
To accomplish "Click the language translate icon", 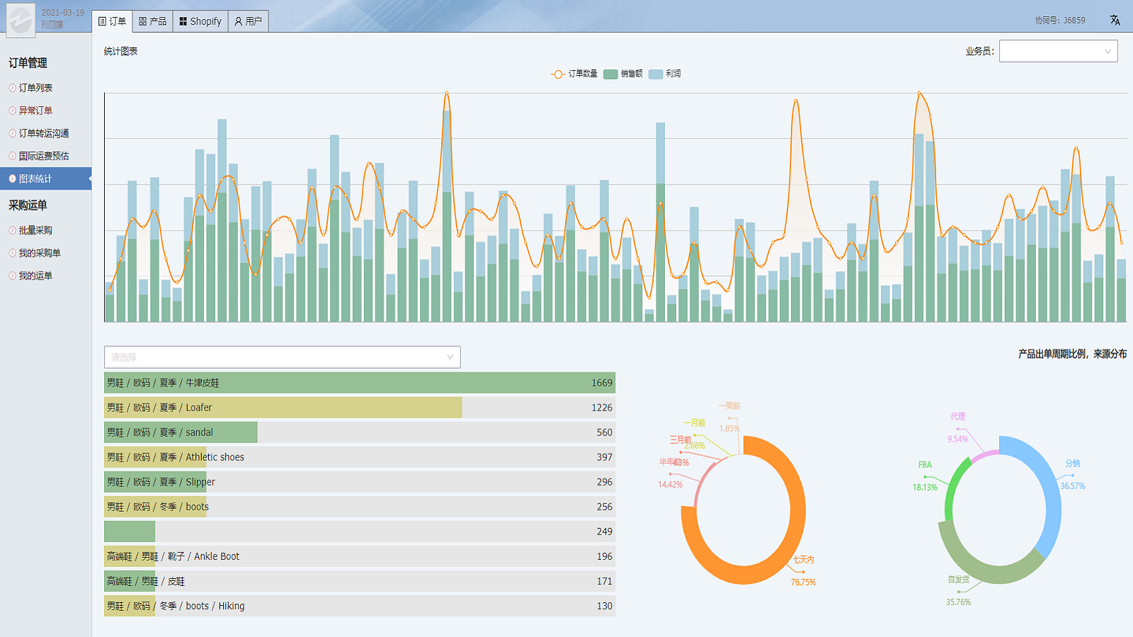I will click(1115, 21).
